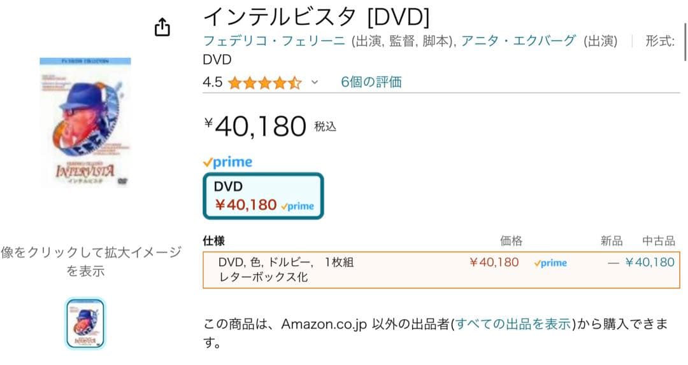The height and width of the screenshot is (365, 688).
Task: Click the 中古品 column header
Action: tap(659, 240)
